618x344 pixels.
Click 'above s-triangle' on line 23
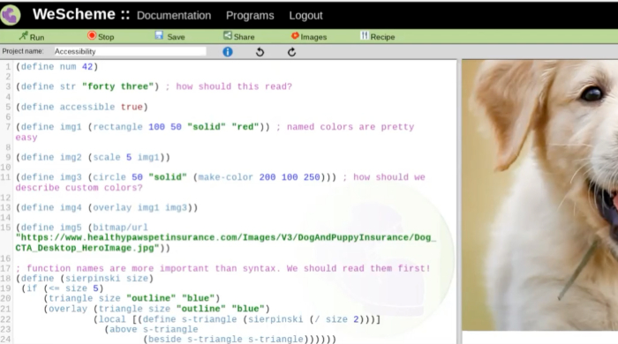[x=154, y=329]
